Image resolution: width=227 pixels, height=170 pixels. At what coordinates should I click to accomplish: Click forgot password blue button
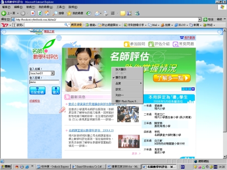click(x=37, y=91)
